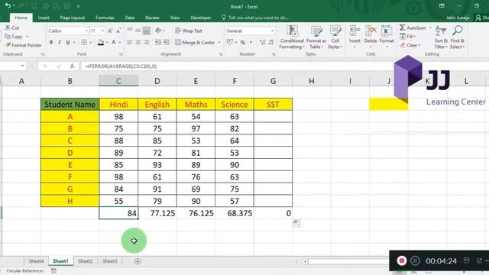489x275 pixels.
Task: Click the Copy button in ribbon
Action: coord(15,37)
